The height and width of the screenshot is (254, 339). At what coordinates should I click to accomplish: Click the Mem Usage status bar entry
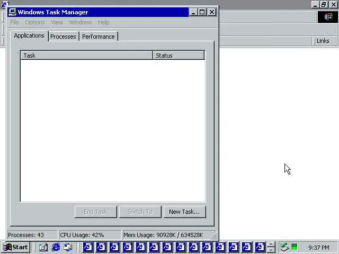coord(163,235)
